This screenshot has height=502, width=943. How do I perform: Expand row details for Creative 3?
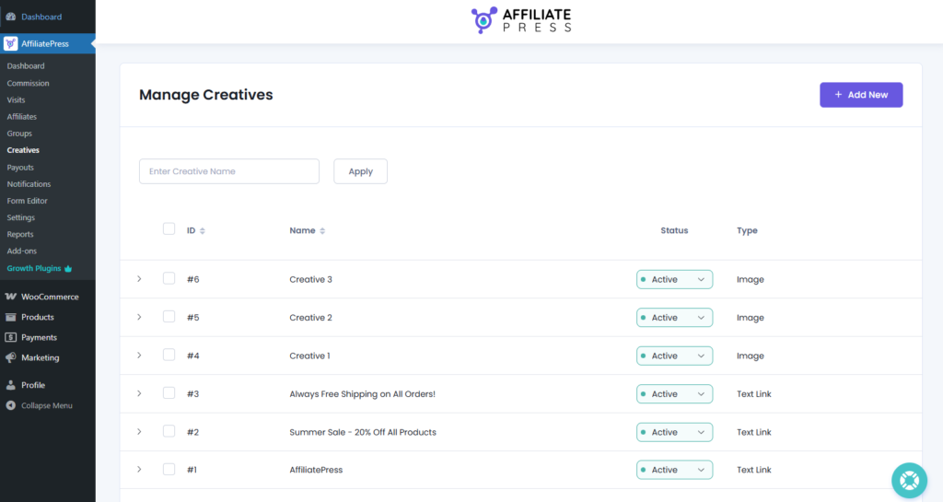click(x=139, y=279)
